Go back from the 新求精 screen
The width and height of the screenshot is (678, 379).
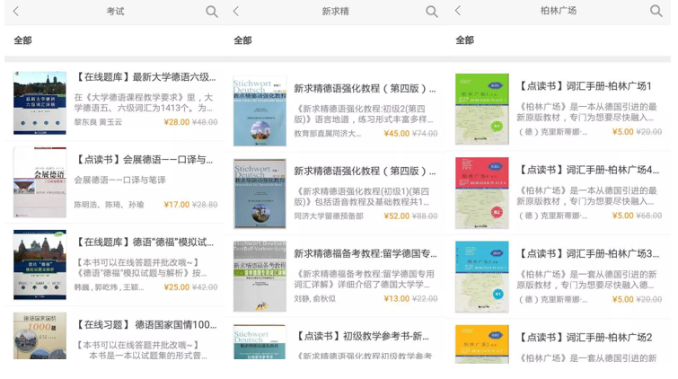coord(235,12)
